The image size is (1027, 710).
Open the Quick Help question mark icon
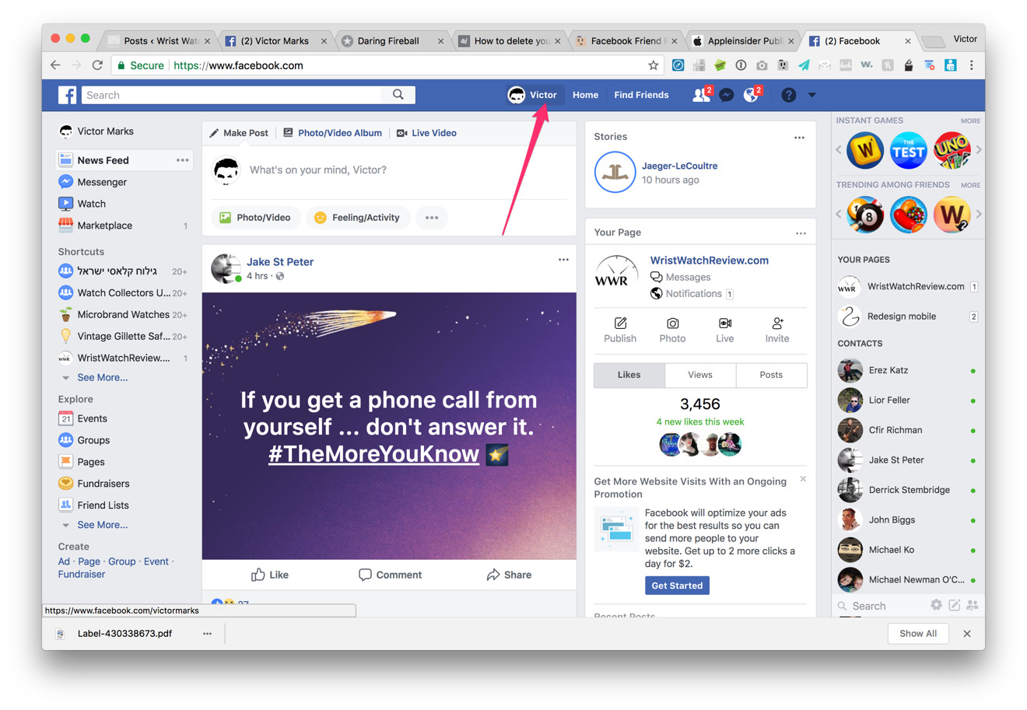pyautogui.click(x=788, y=95)
